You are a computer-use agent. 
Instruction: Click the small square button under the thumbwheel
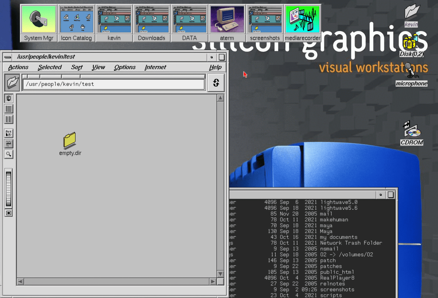9,213
